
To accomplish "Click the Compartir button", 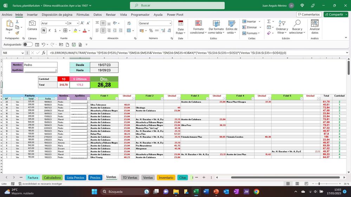I will (336, 14).
